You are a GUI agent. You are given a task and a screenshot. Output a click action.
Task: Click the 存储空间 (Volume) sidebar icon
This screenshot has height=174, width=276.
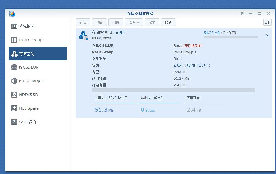click(15, 54)
